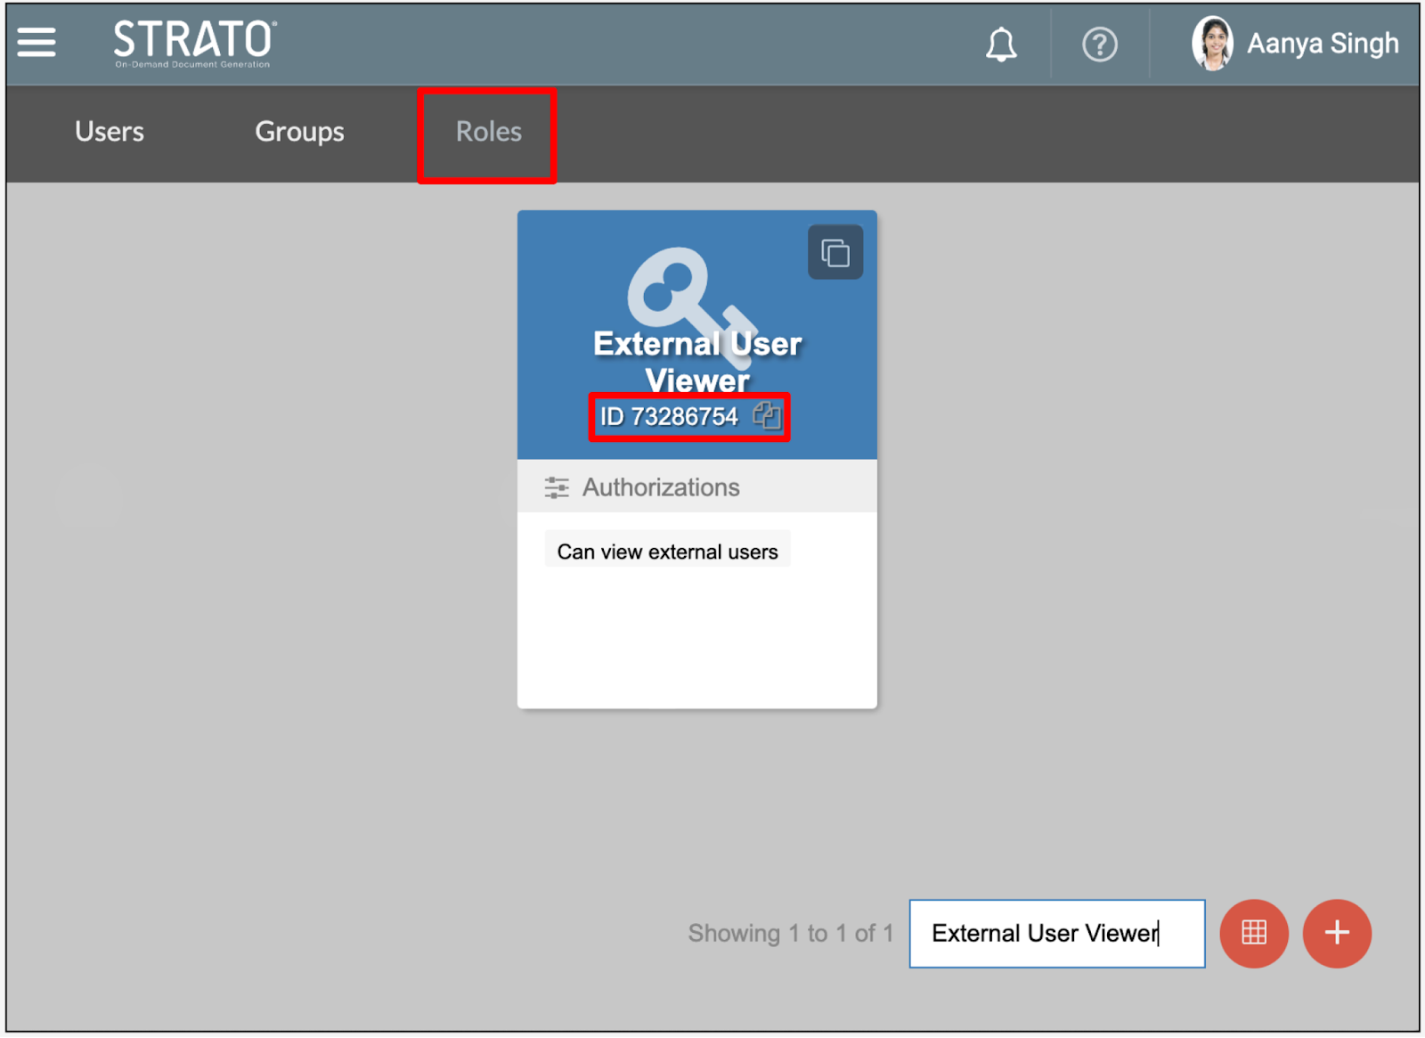Duplicate the External User Viewer role
This screenshot has height=1038, width=1425.
pos(835,253)
